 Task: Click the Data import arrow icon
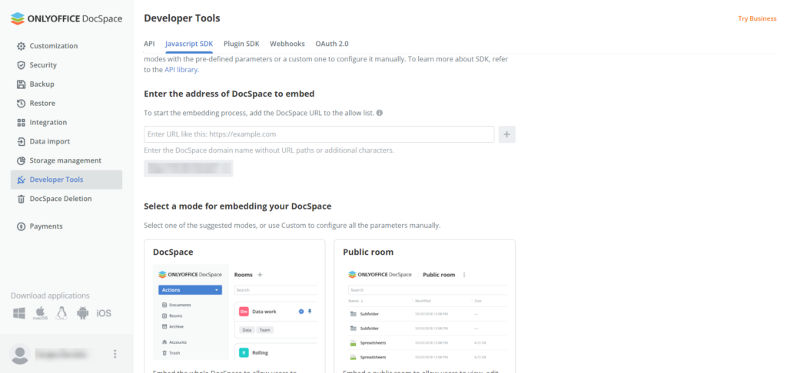point(21,141)
